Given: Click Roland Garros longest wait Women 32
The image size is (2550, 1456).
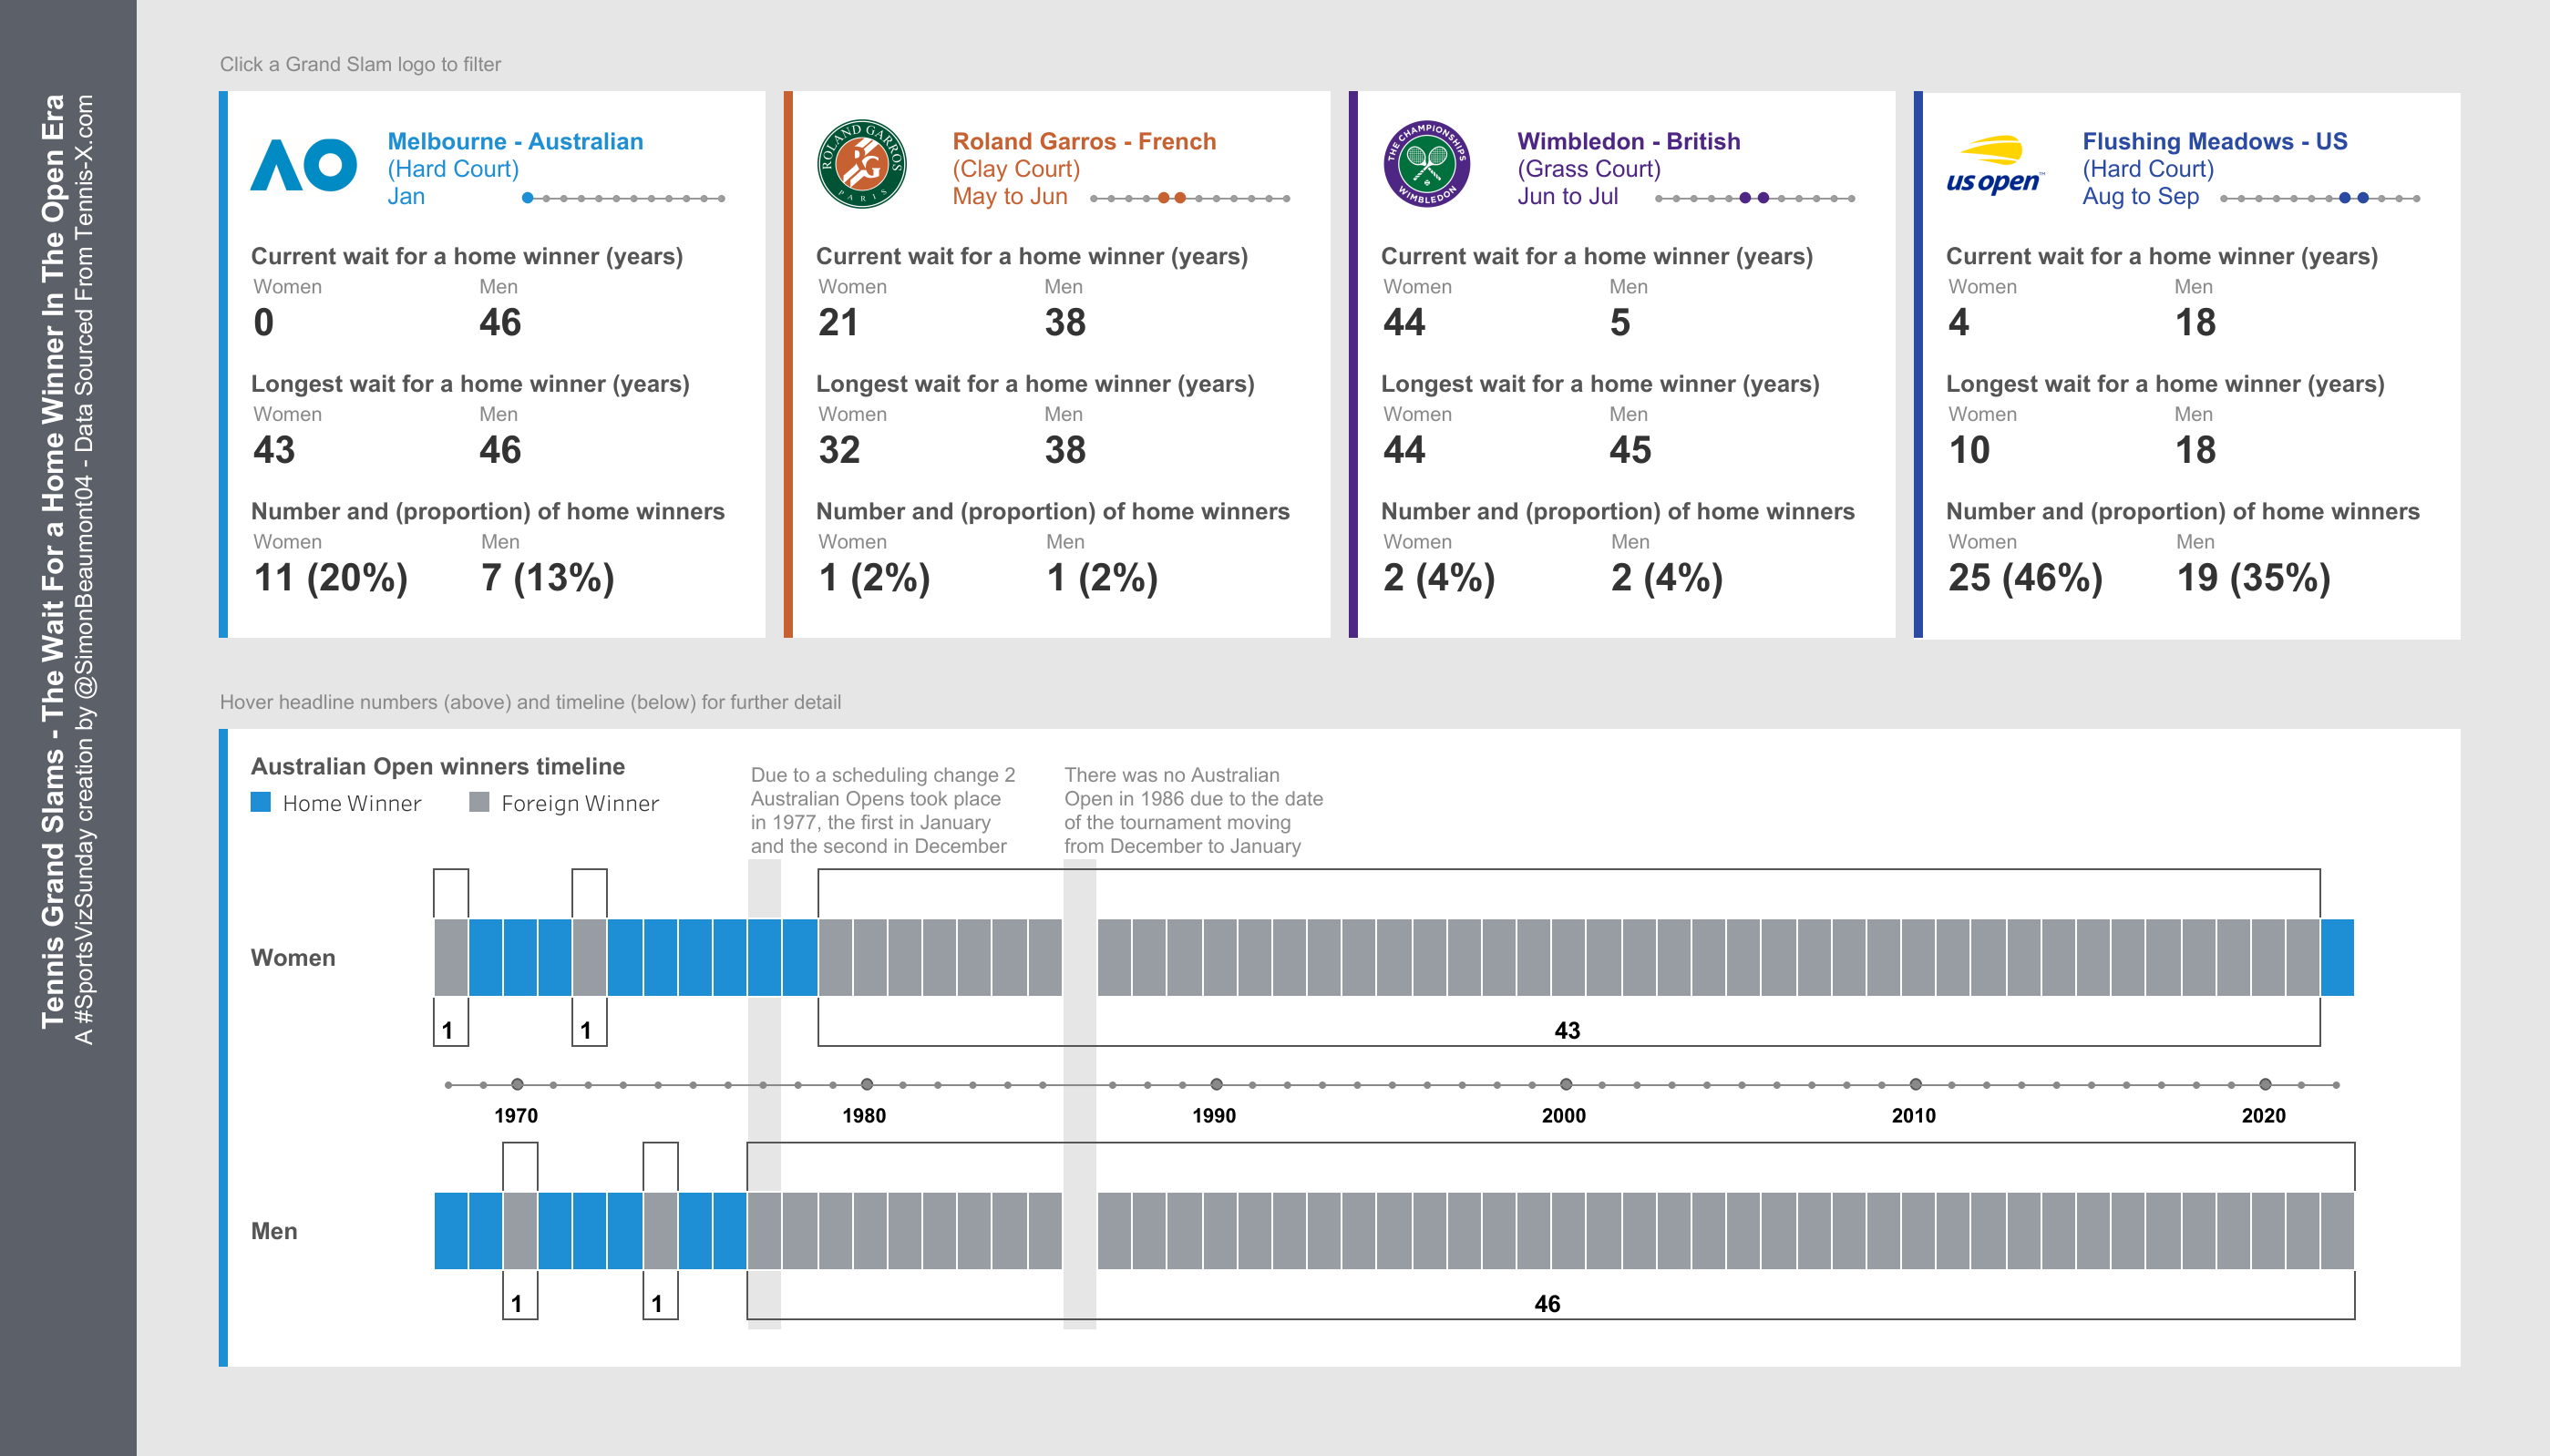Looking at the screenshot, I should point(839,450).
